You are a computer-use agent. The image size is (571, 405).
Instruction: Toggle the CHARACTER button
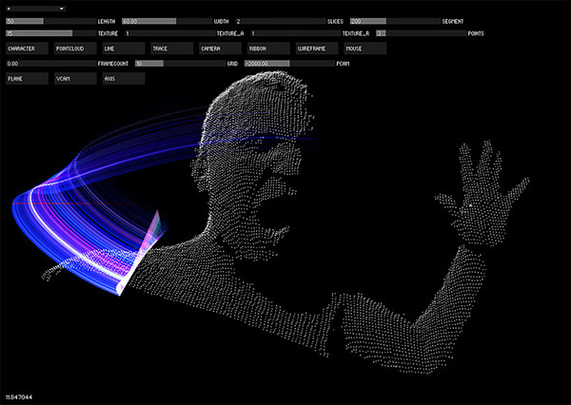[x=27, y=48]
